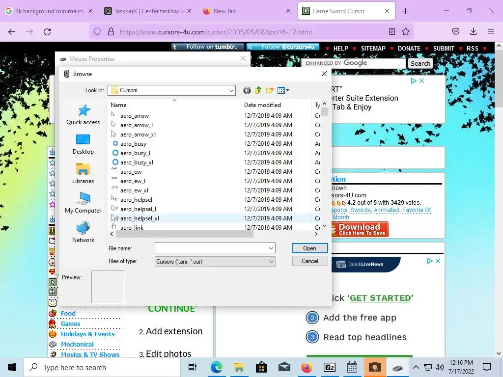
Task: Click the vertical scrollbar down arrow in file list
Action: (324, 226)
